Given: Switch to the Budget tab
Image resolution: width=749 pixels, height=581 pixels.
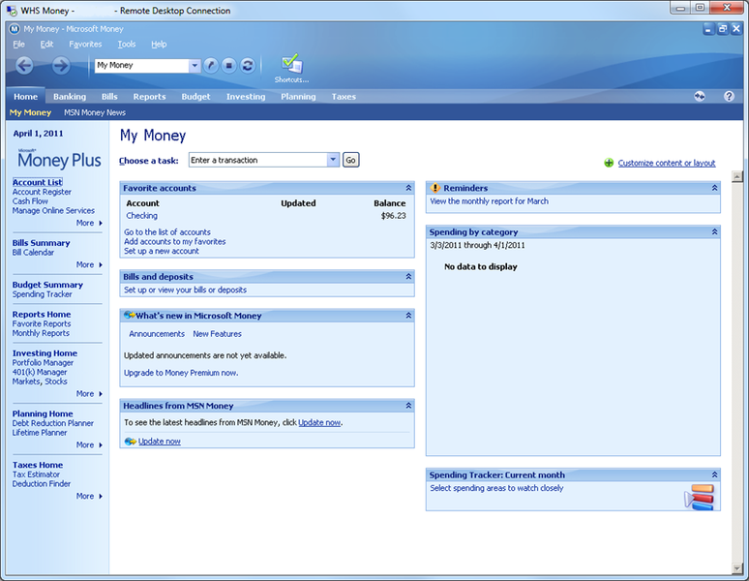Looking at the screenshot, I should click(x=195, y=97).
